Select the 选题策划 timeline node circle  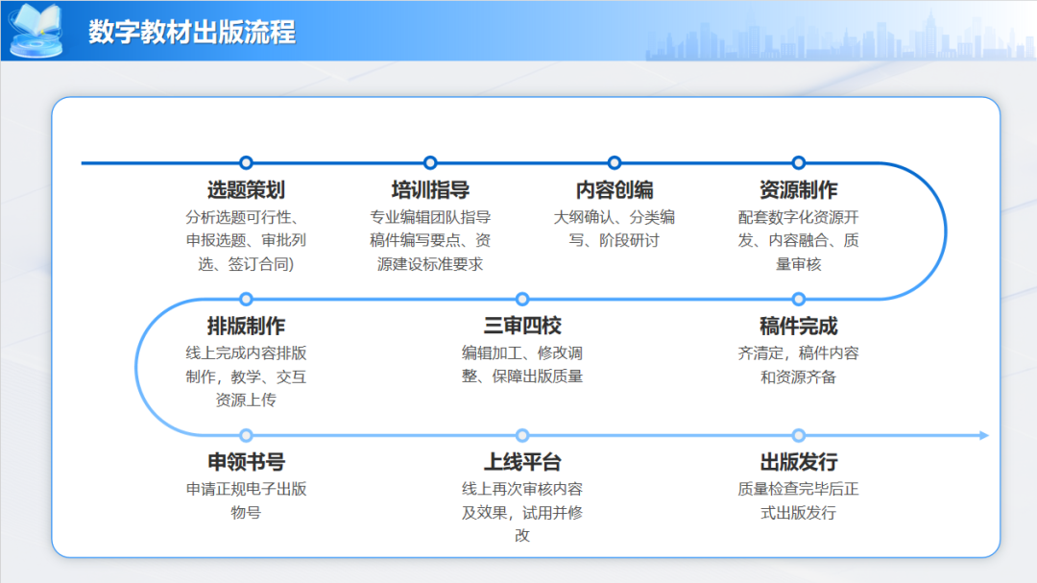pos(246,163)
